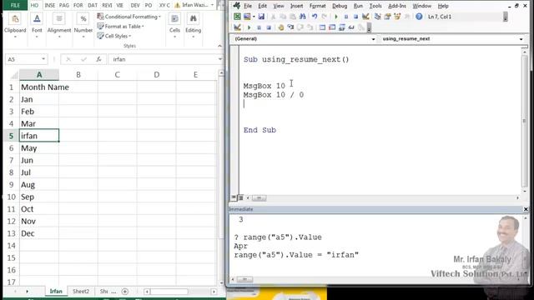This screenshot has height=300, width=534.
Task: Click the End Sub line
Action: point(259,130)
